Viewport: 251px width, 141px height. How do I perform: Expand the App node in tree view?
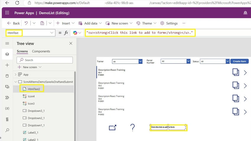[x=16, y=74]
